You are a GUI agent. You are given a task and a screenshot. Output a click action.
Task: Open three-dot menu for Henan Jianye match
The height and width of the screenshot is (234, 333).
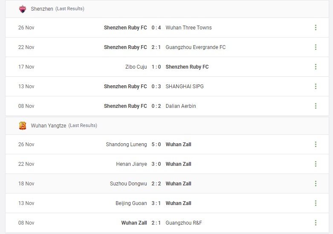[316, 164]
